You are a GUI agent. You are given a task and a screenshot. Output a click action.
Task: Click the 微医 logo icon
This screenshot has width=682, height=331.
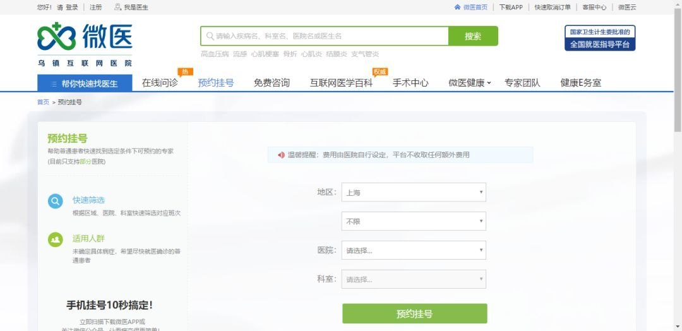click(56, 37)
